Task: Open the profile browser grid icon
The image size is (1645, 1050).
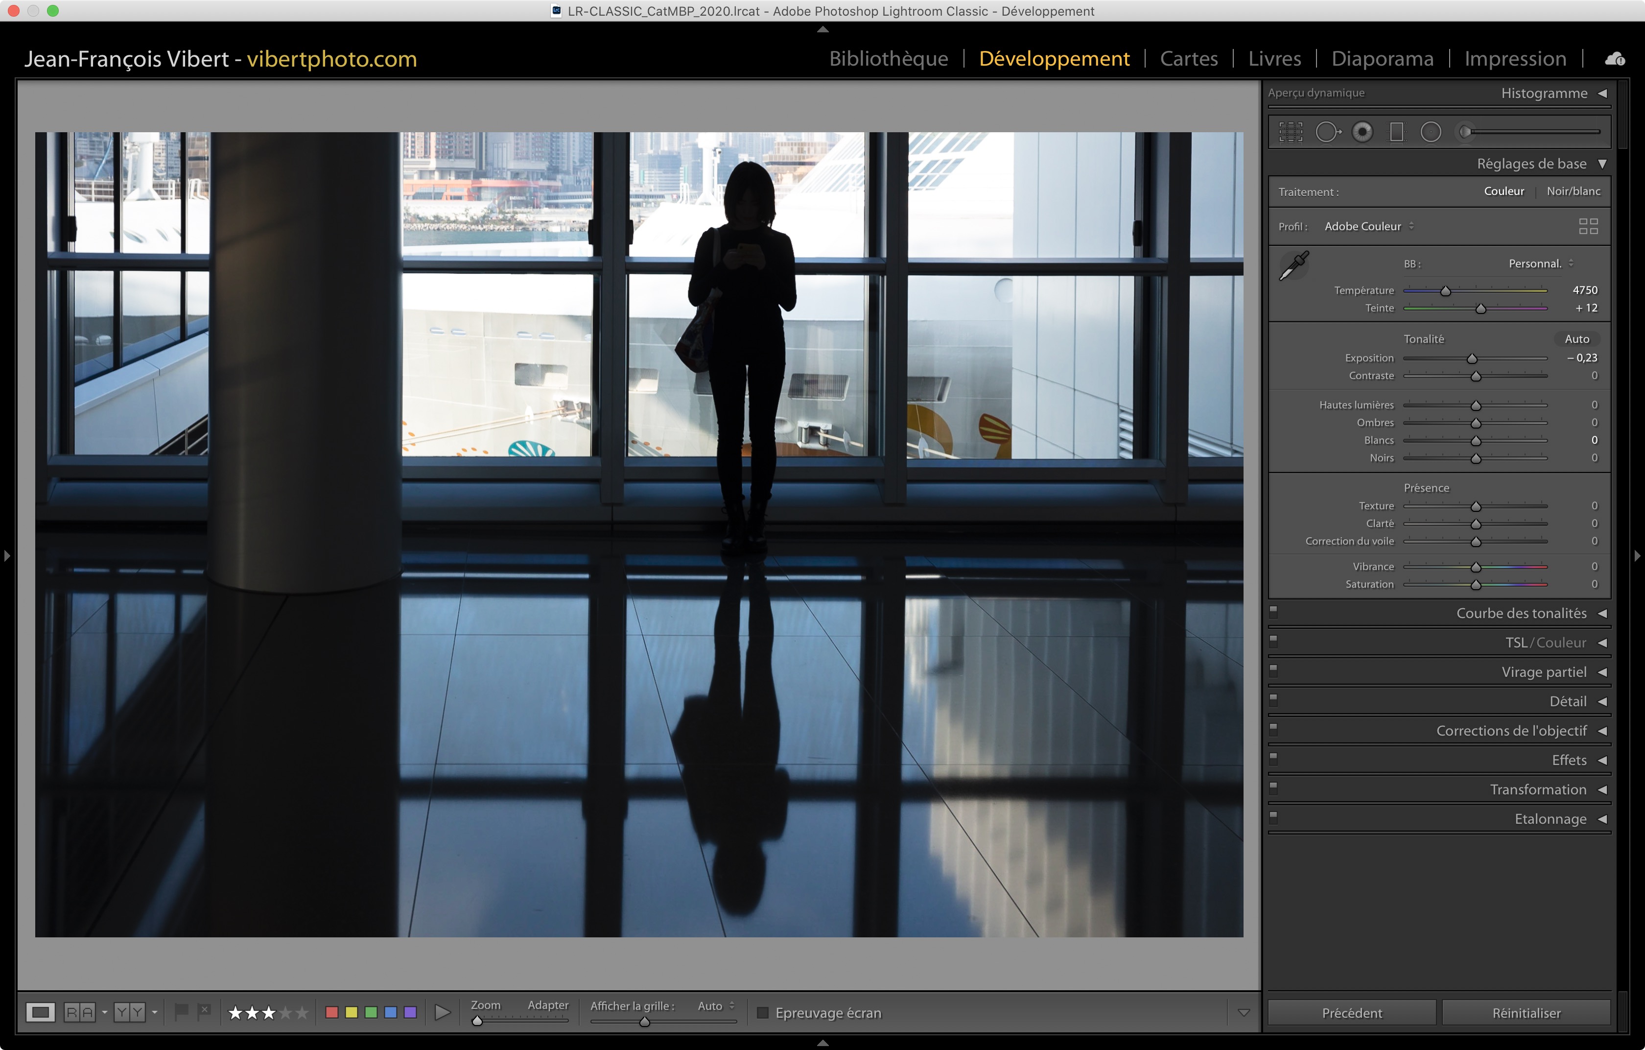Action: 1588,226
